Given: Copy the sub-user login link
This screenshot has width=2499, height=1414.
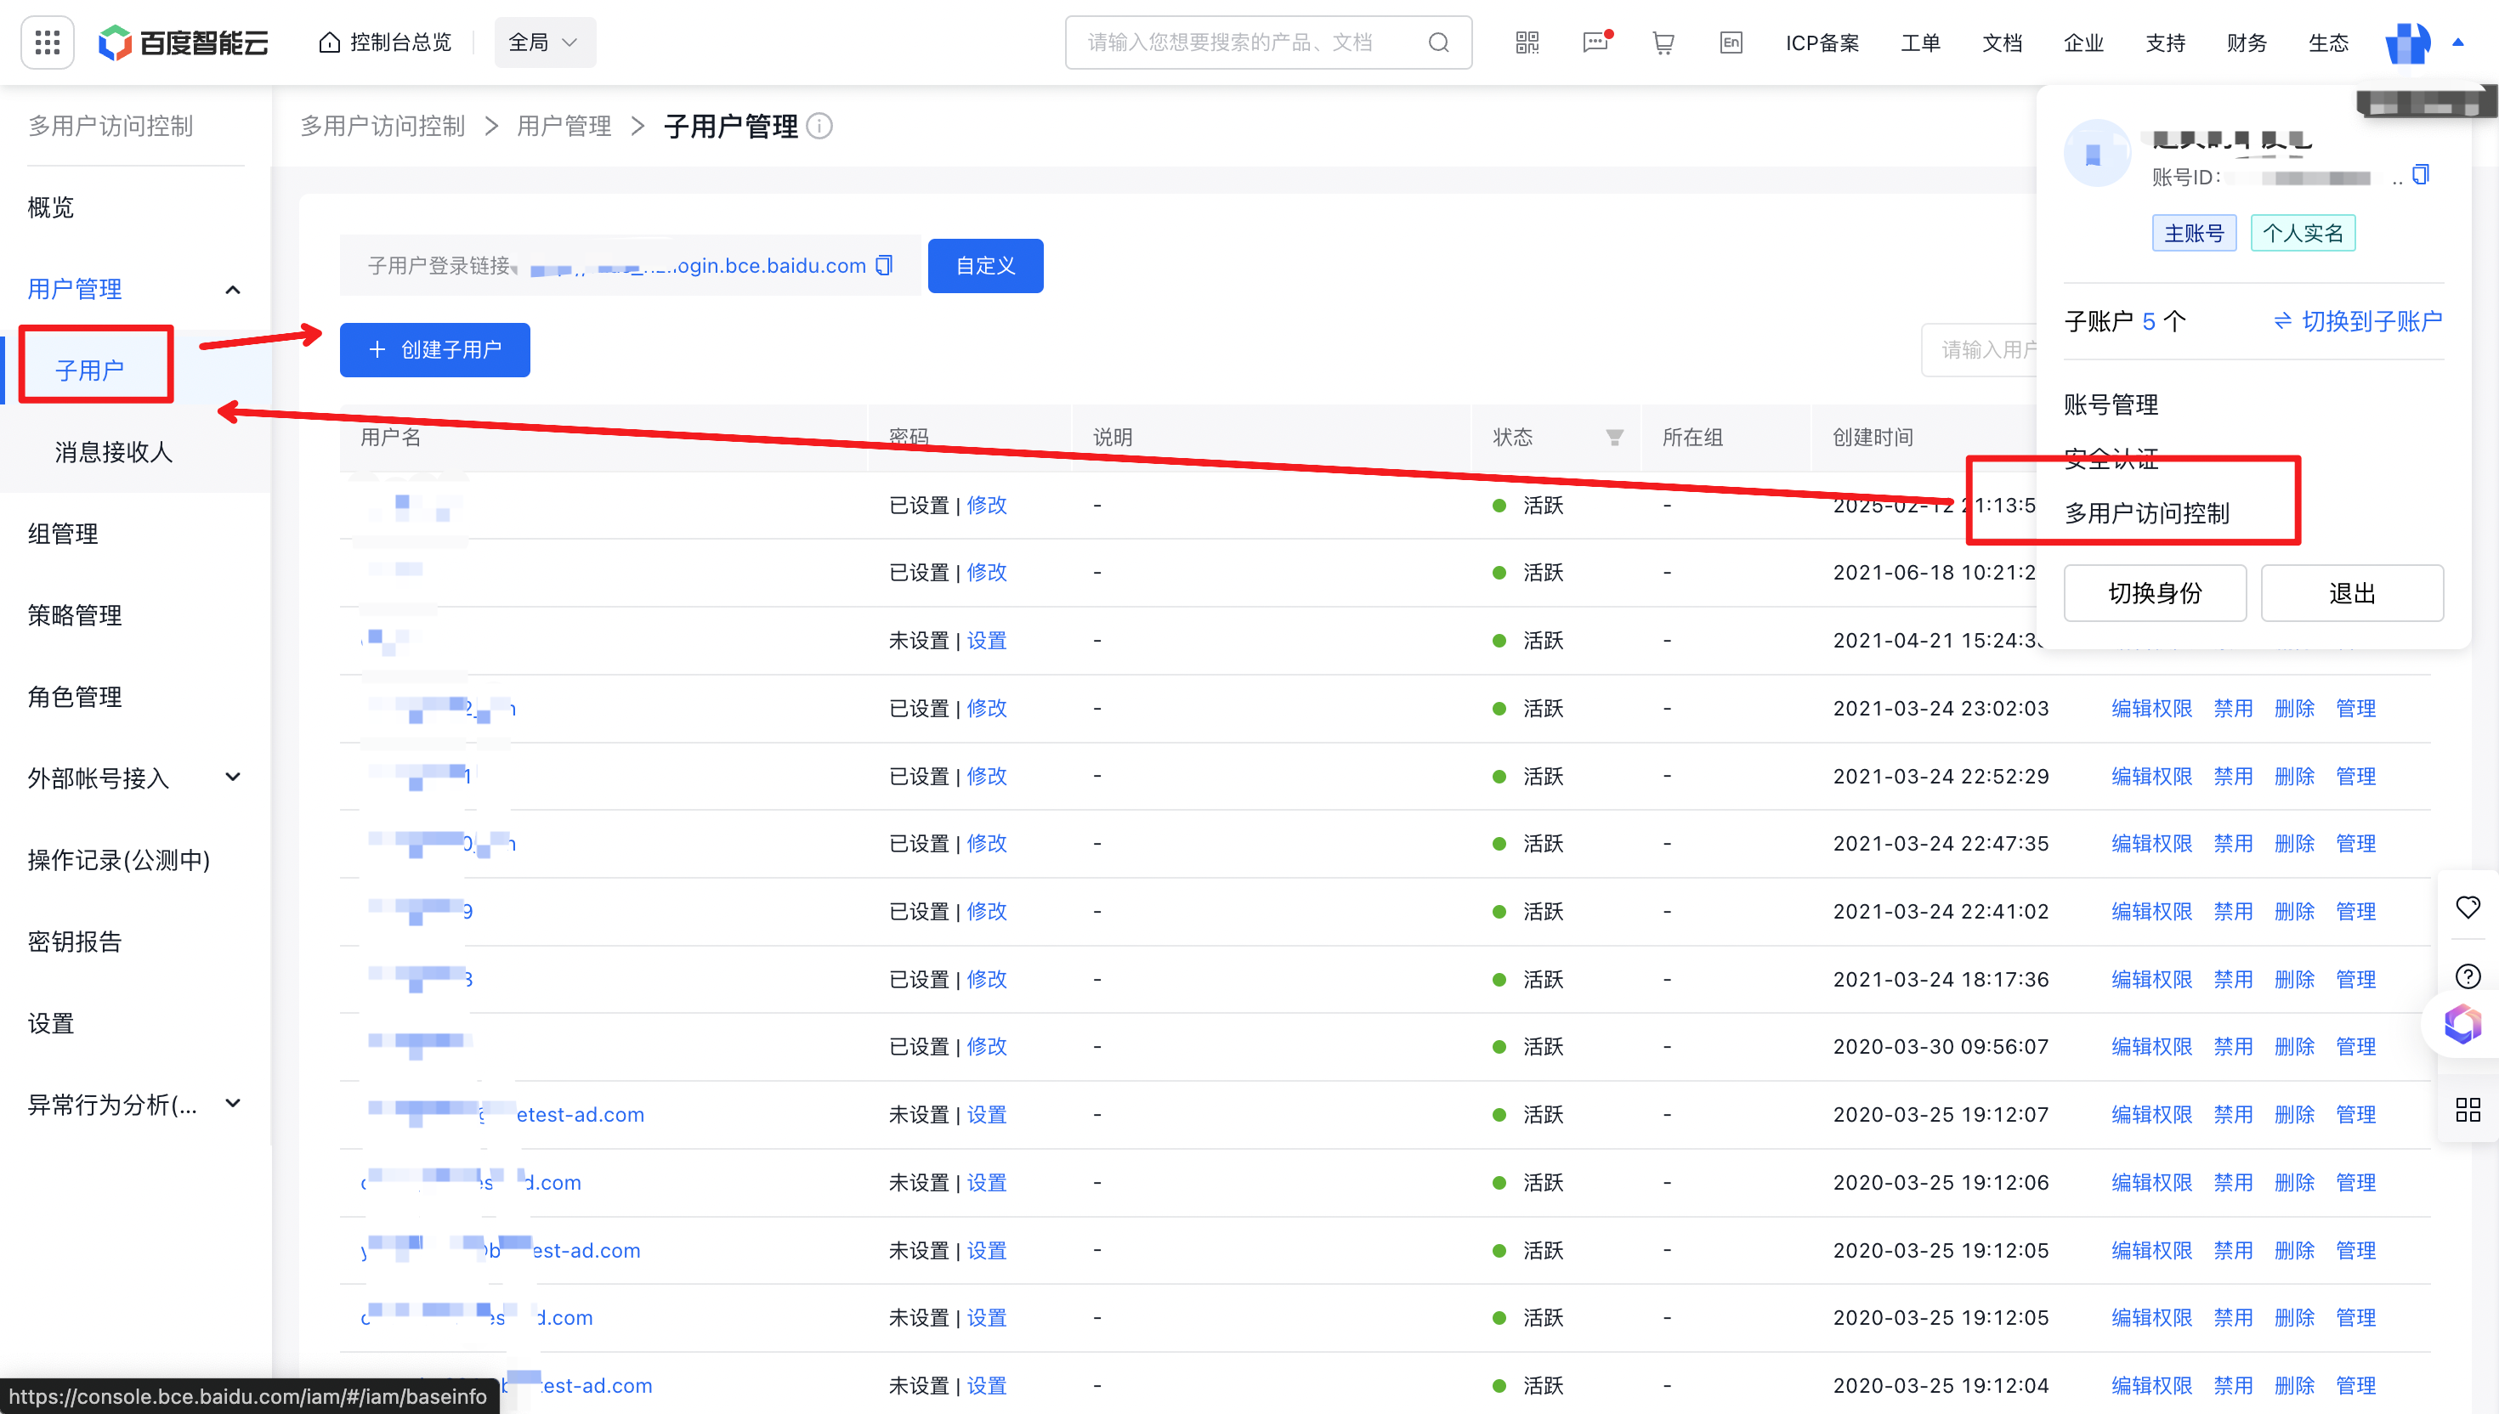Looking at the screenshot, I should [x=884, y=265].
